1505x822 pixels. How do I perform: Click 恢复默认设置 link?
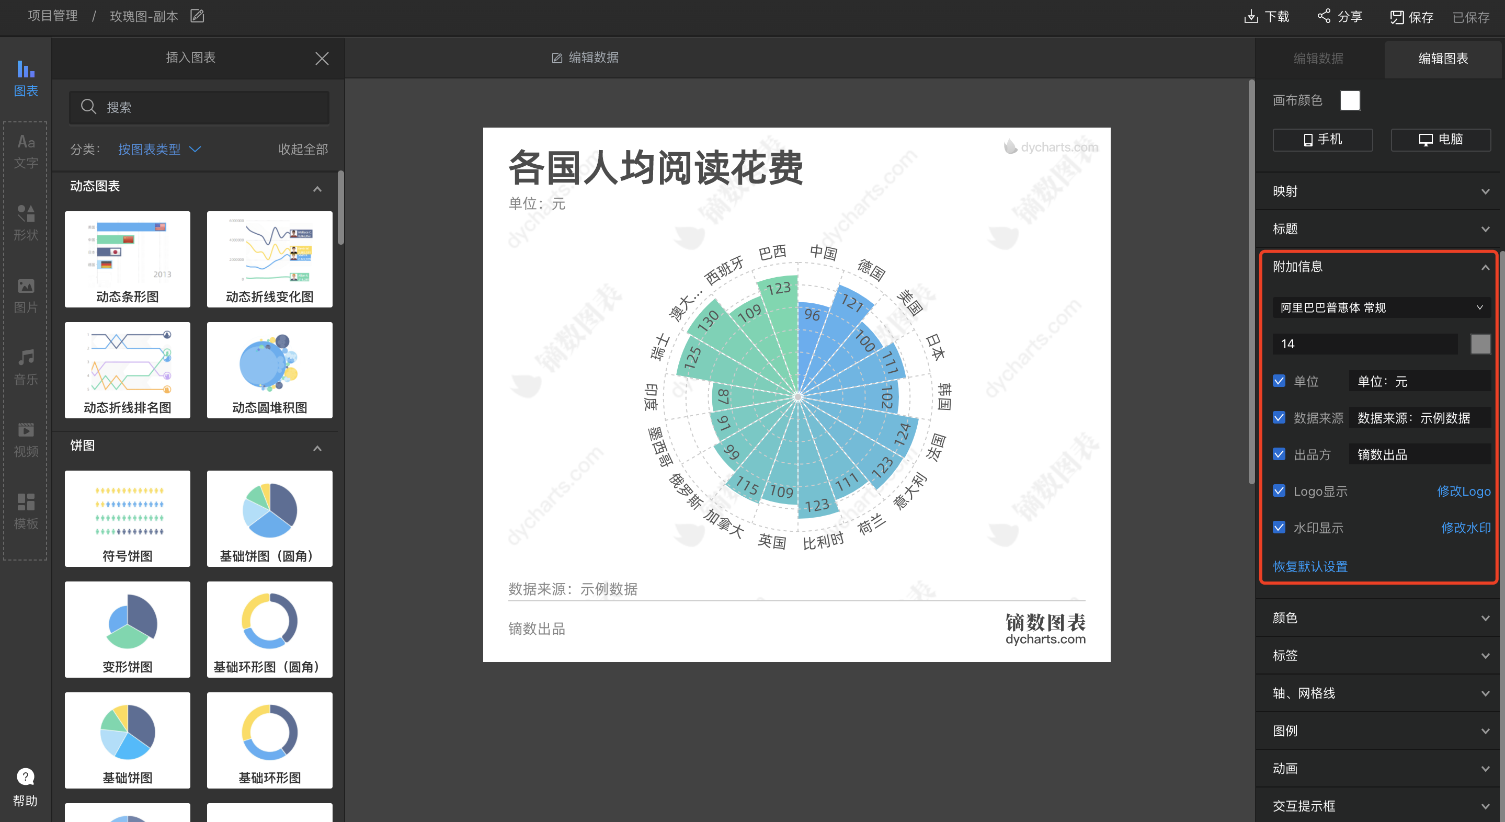coord(1310,566)
